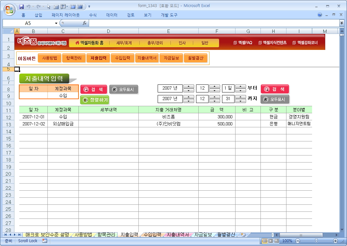Expand the Name Box dropdown

coord(56,23)
